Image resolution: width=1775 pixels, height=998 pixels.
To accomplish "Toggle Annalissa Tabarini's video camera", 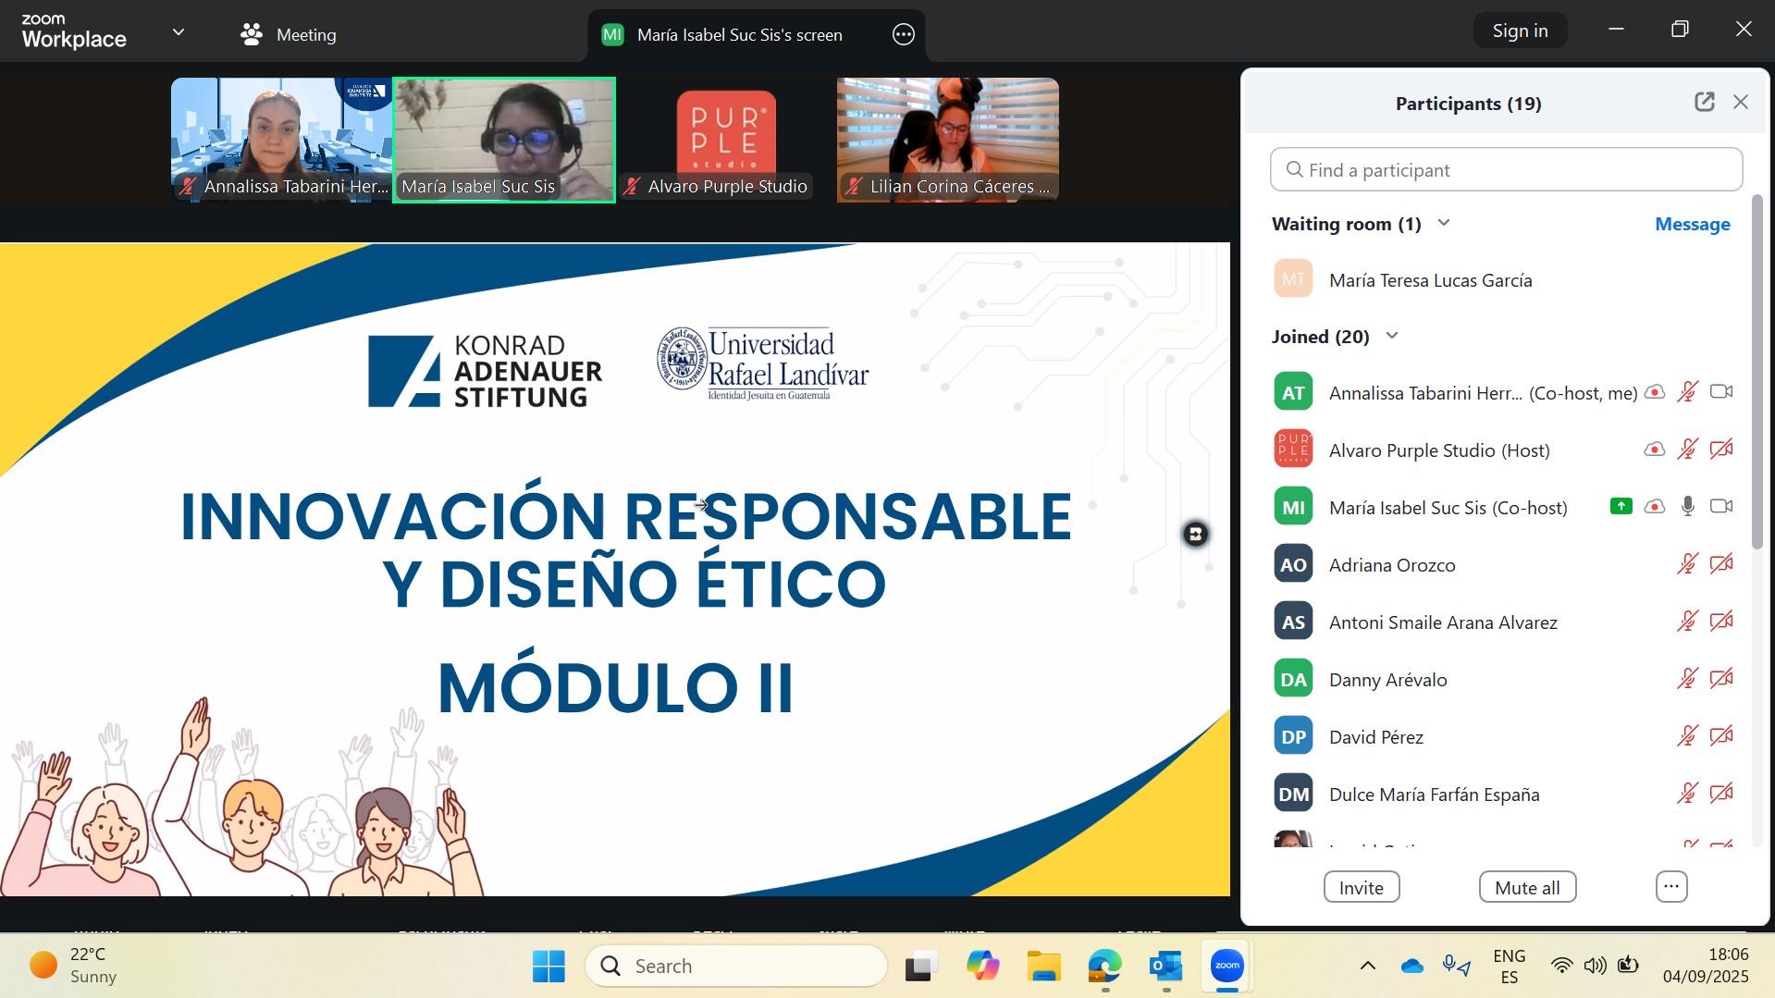I will [1720, 392].
